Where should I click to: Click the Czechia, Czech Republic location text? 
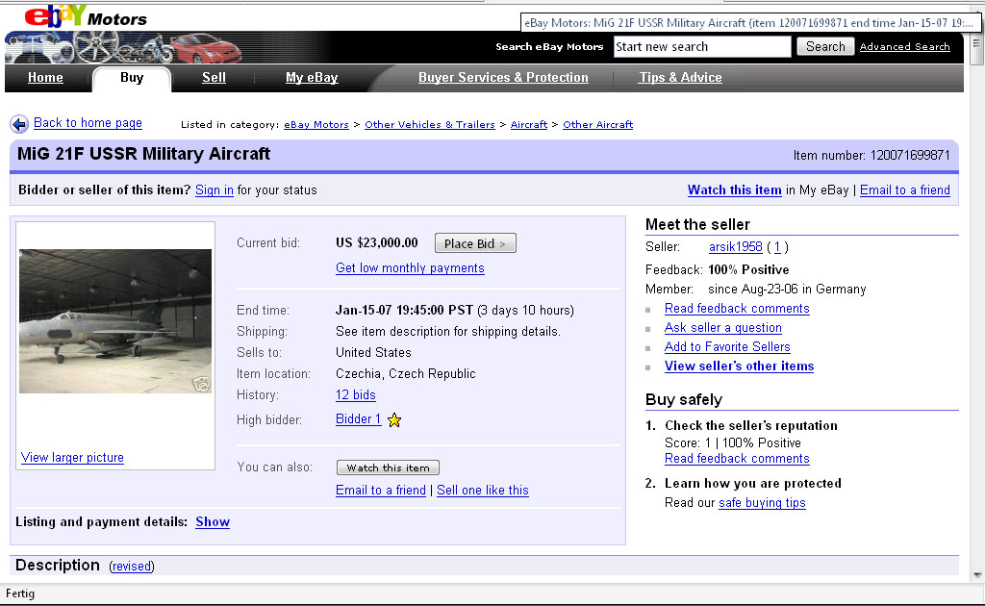click(x=405, y=373)
